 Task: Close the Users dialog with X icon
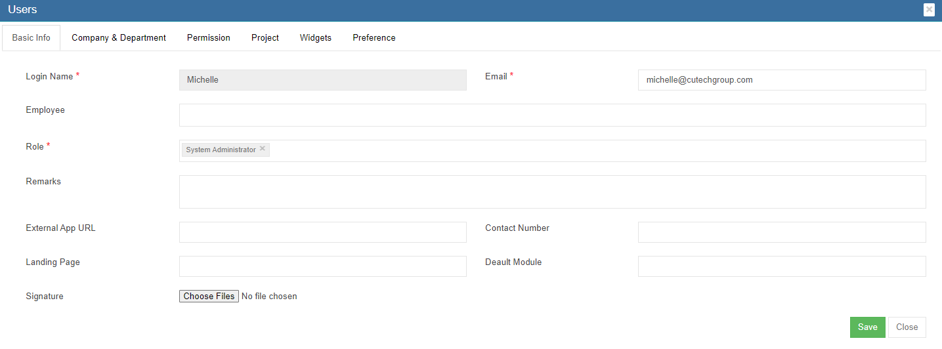pos(929,10)
